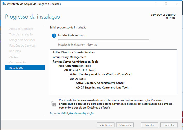Select the AD DS Tools tree entry
The height and width of the screenshot is (130, 183).
tap(78, 79)
